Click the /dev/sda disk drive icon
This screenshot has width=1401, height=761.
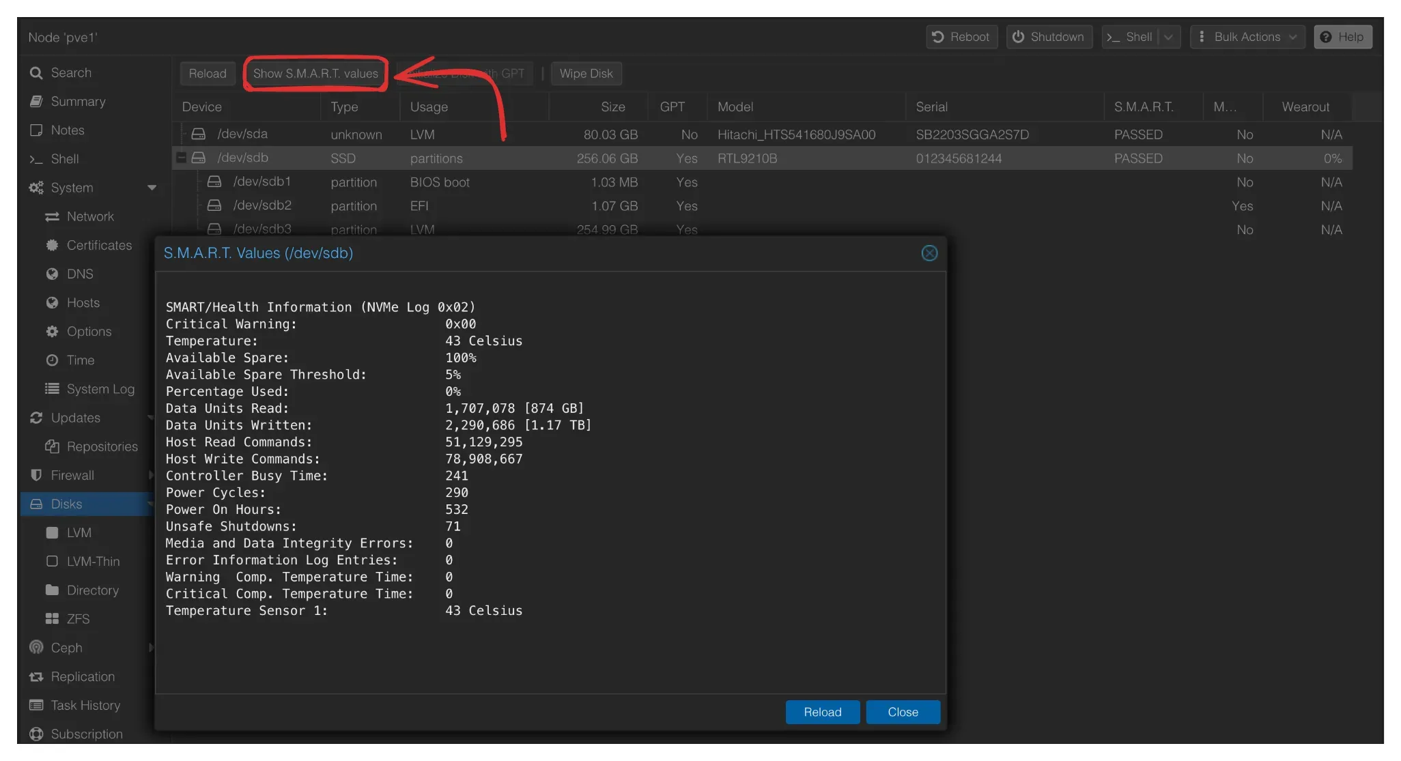[199, 134]
